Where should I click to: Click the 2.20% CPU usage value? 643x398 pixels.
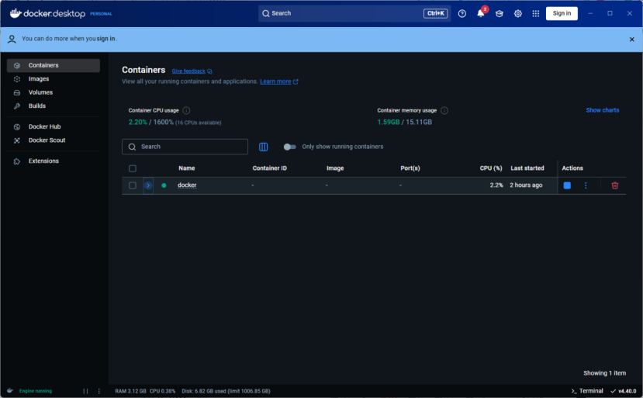coord(137,123)
